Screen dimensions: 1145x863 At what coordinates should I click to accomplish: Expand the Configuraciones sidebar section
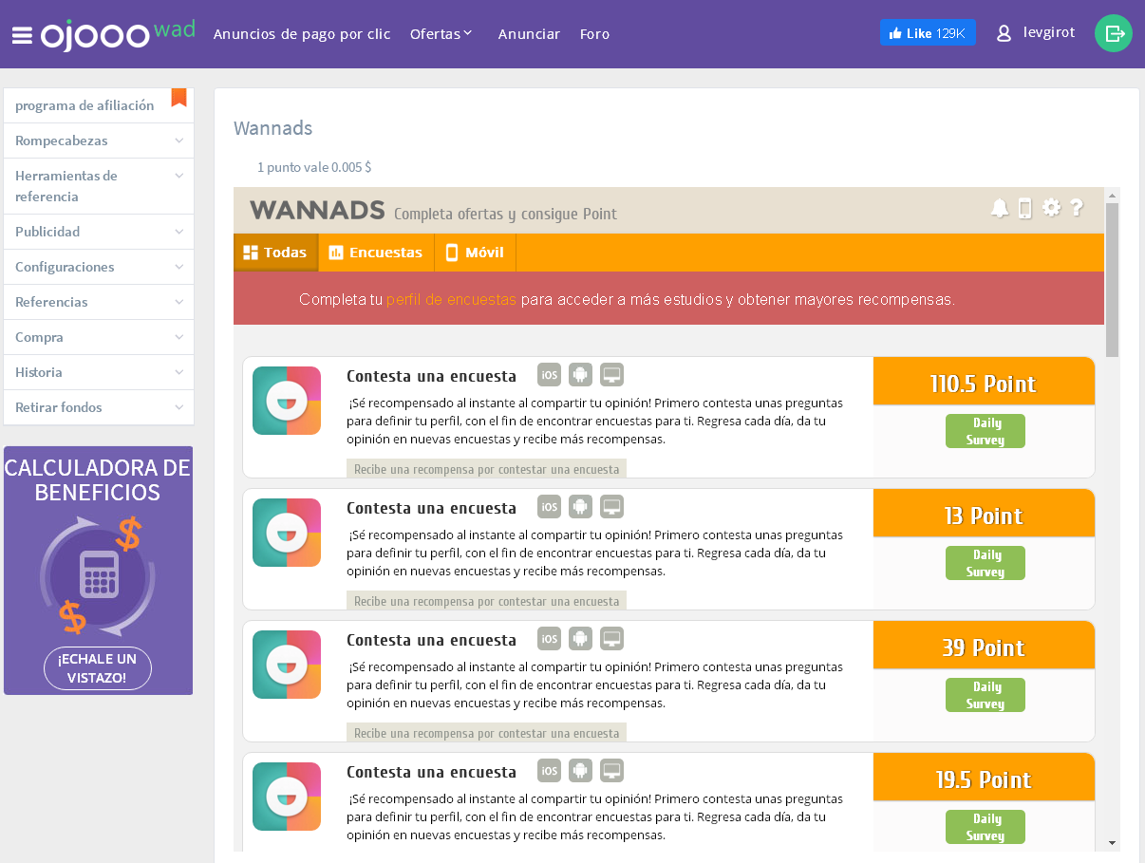[99, 267]
